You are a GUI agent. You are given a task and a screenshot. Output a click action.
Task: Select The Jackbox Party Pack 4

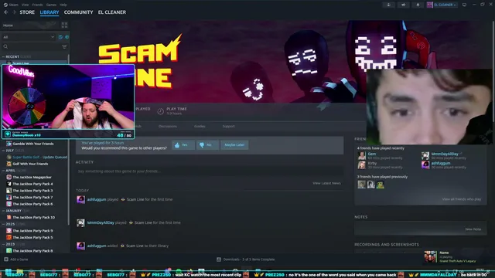32,184
